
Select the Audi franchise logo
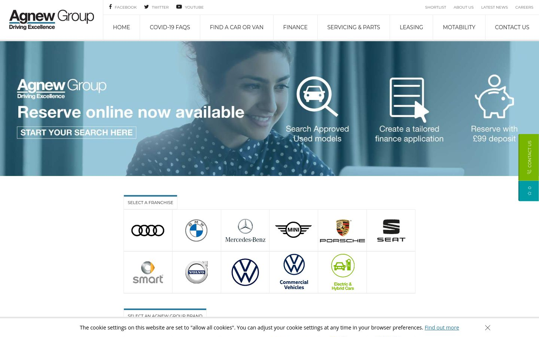pyautogui.click(x=148, y=230)
